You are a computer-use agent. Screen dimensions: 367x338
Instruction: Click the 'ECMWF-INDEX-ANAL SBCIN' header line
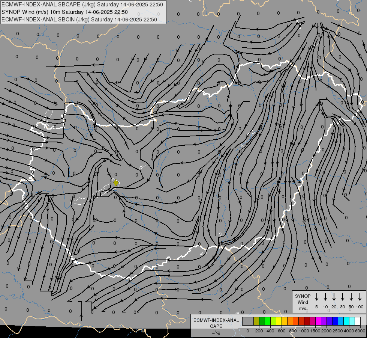tap(79, 20)
